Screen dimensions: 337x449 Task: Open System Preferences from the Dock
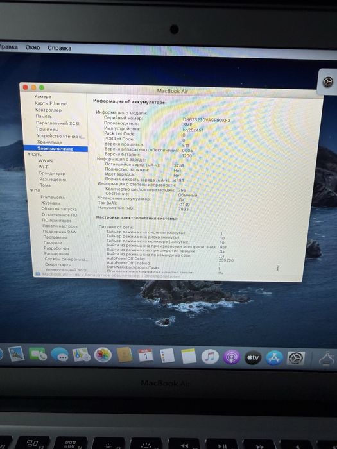296,358
